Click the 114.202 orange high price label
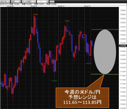 click(x=67, y=21)
